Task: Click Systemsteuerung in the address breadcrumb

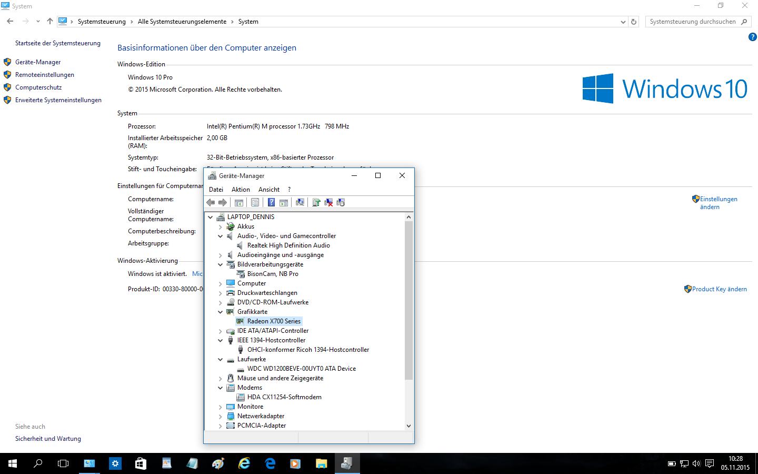Action: (102, 22)
